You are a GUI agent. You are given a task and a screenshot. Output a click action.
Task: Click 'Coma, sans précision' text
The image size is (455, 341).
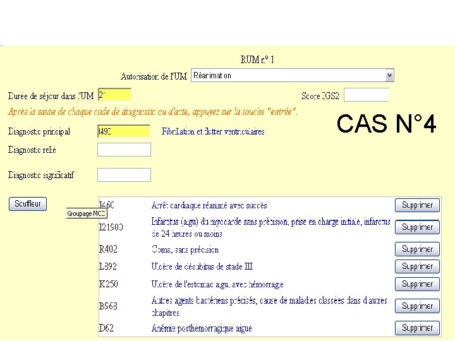tap(185, 249)
